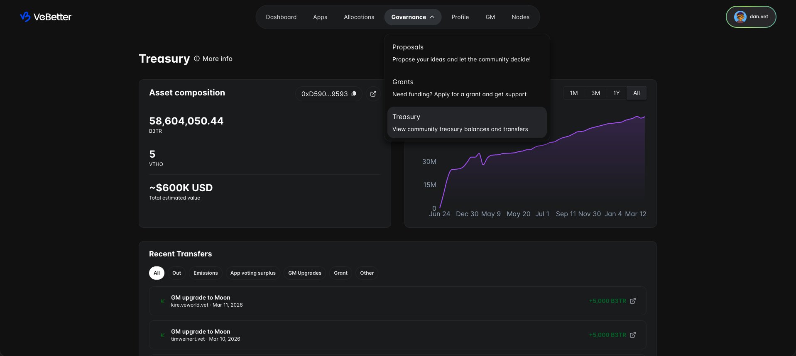Click the dan.vet profile avatar

pos(740,17)
